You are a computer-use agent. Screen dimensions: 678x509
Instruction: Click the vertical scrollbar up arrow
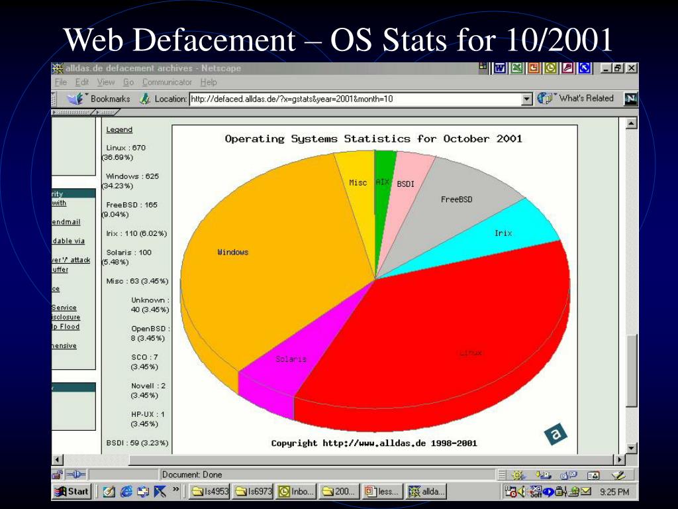[x=632, y=123]
